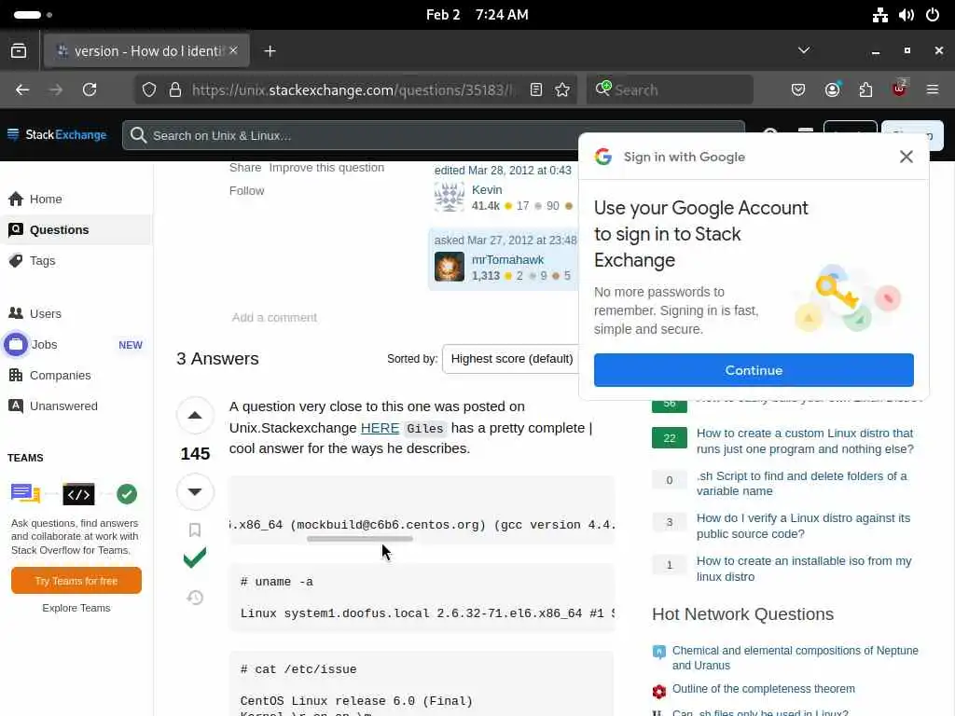Toggle reader view in the address bar
955x716 pixels.
[536, 89]
